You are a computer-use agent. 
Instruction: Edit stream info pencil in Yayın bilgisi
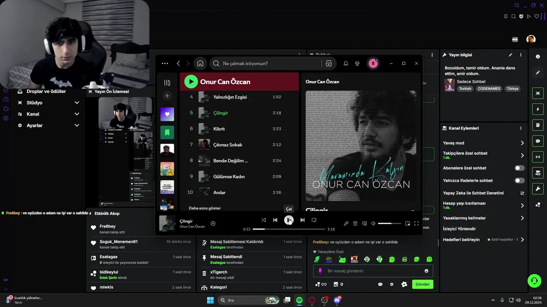pos(510,55)
